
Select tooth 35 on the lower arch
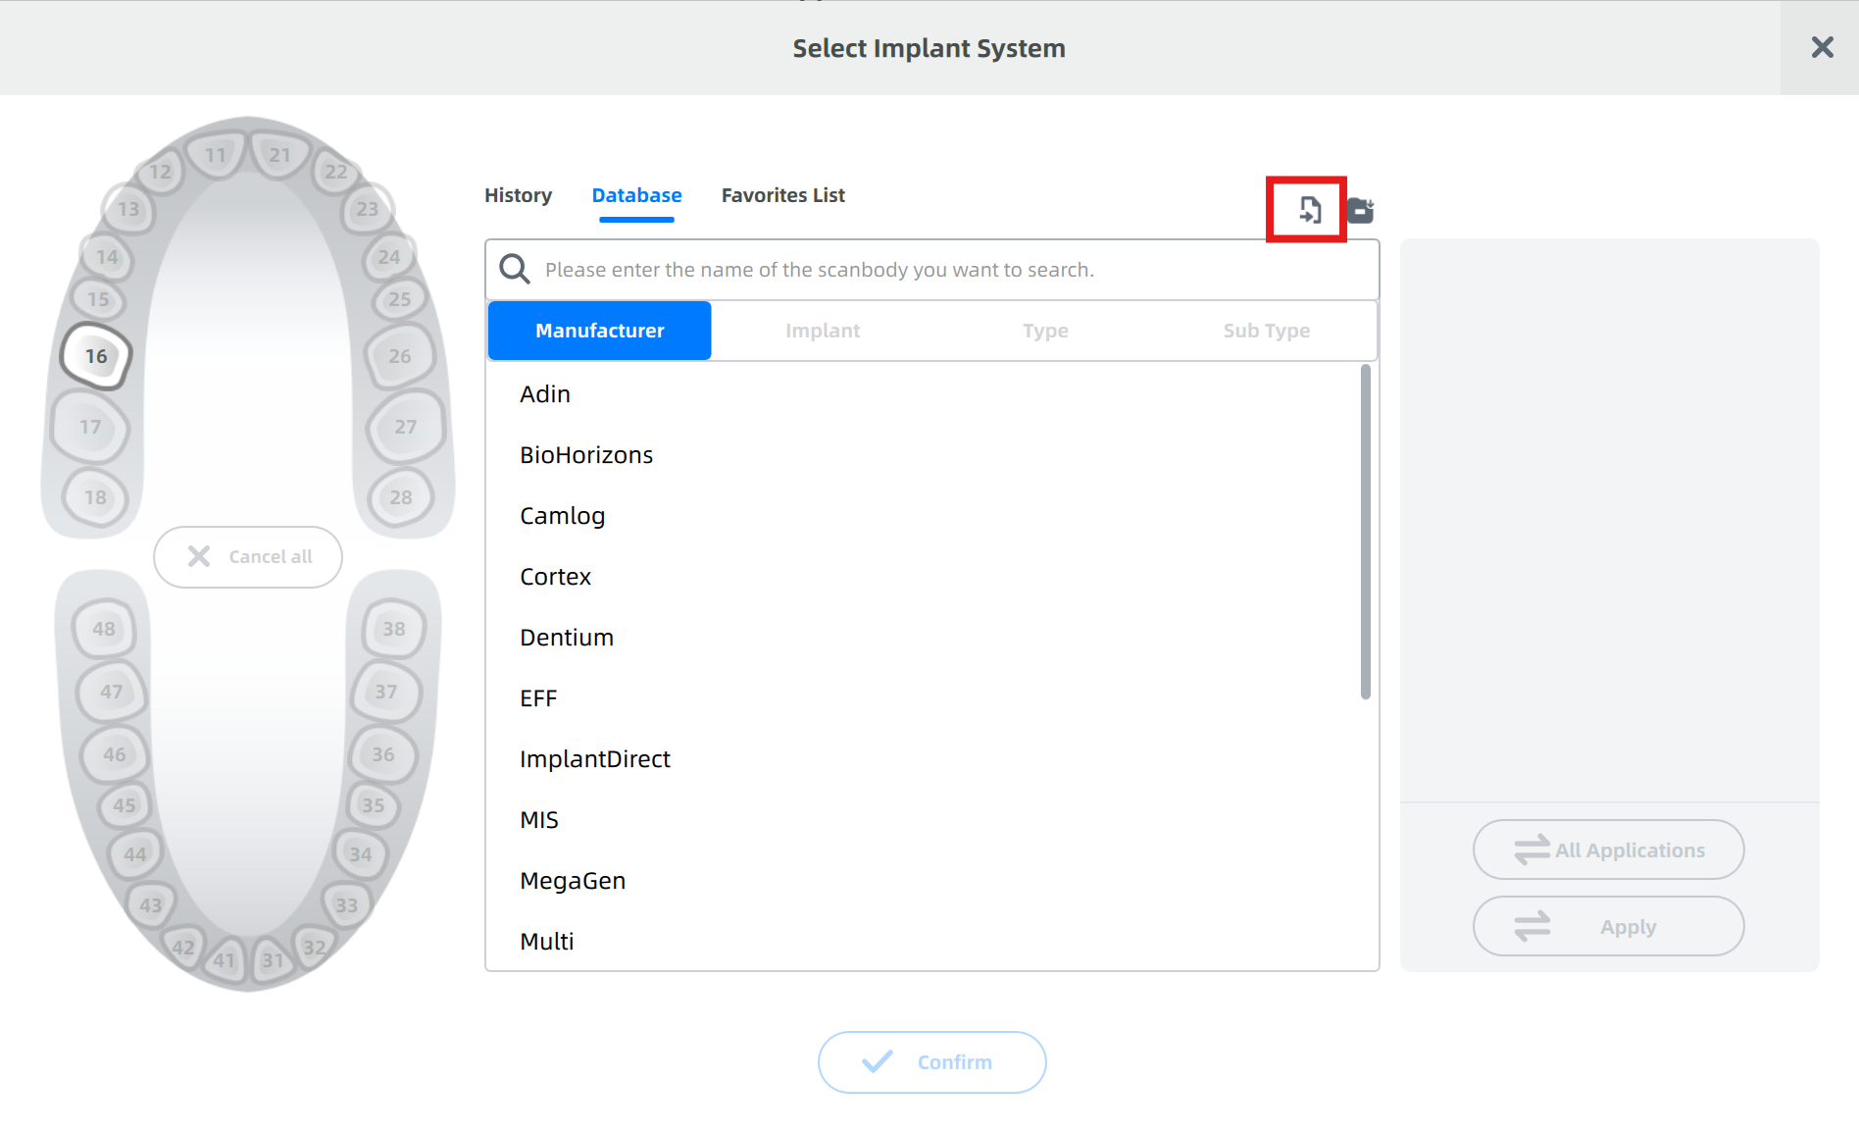[x=374, y=805]
